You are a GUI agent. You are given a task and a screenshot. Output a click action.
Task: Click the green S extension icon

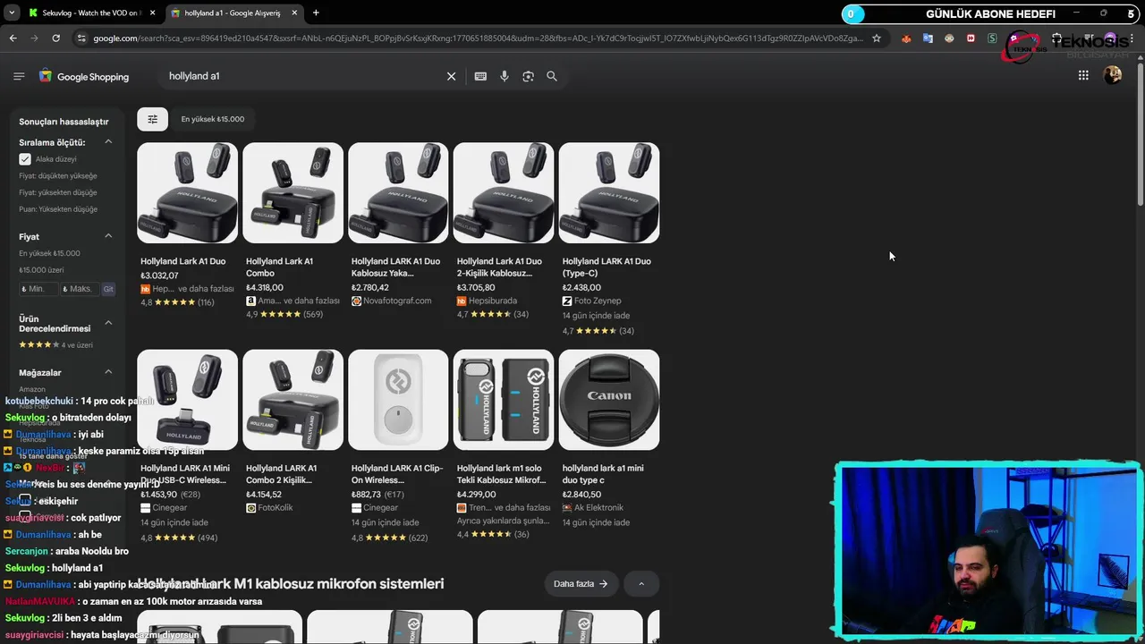pos(992,38)
